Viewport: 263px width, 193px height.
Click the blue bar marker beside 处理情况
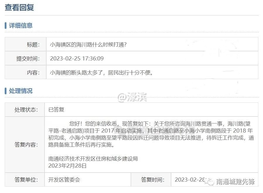tap(6, 91)
